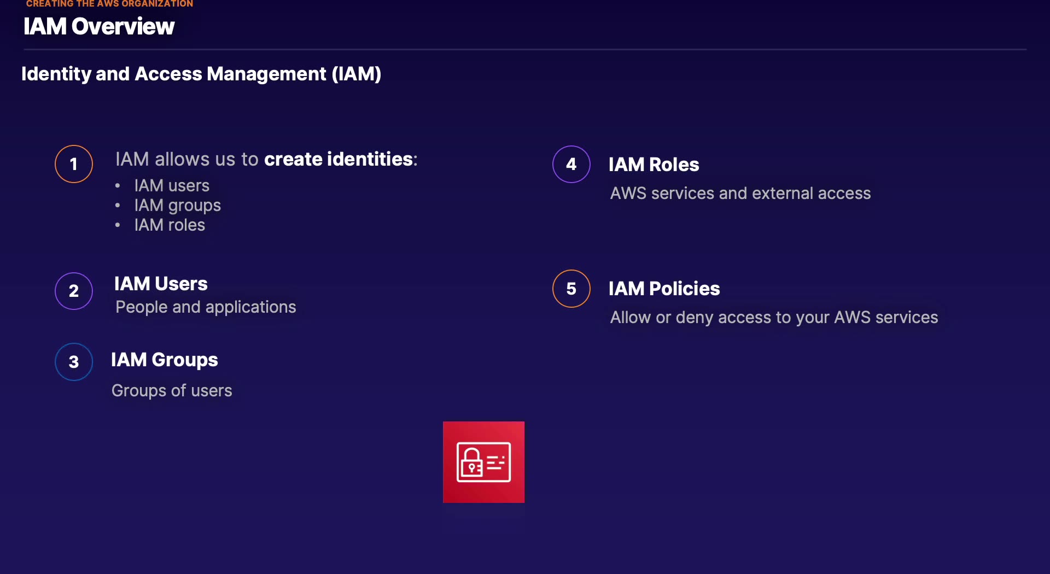Click the 'IAM Users' heading
1050x574 pixels.
(x=161, y=284)
